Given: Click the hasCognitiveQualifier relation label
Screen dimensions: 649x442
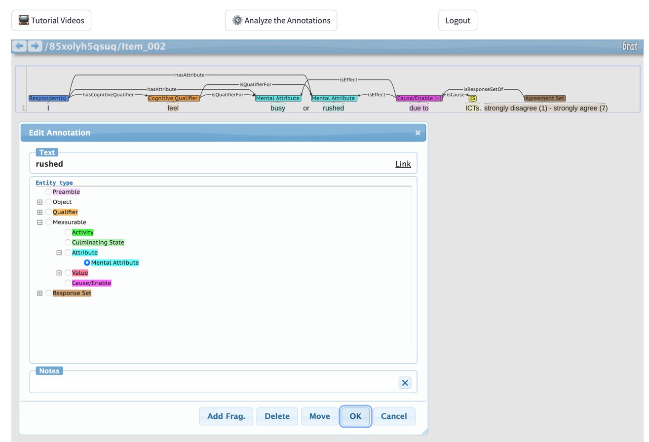Looking at the screenshot, I should 108,95.
